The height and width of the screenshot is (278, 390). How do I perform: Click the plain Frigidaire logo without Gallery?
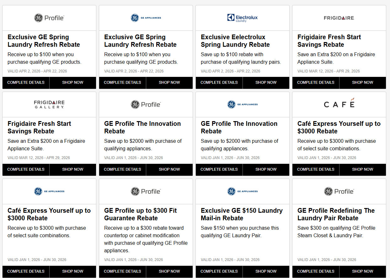click(x=339, y=18)
